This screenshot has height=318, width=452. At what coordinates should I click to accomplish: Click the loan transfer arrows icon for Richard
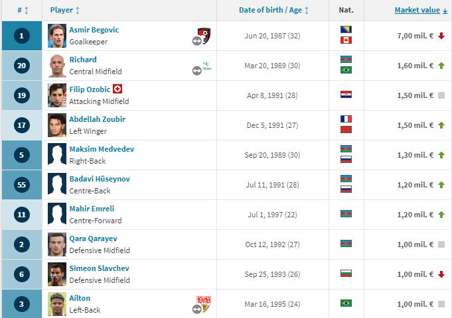196,71
